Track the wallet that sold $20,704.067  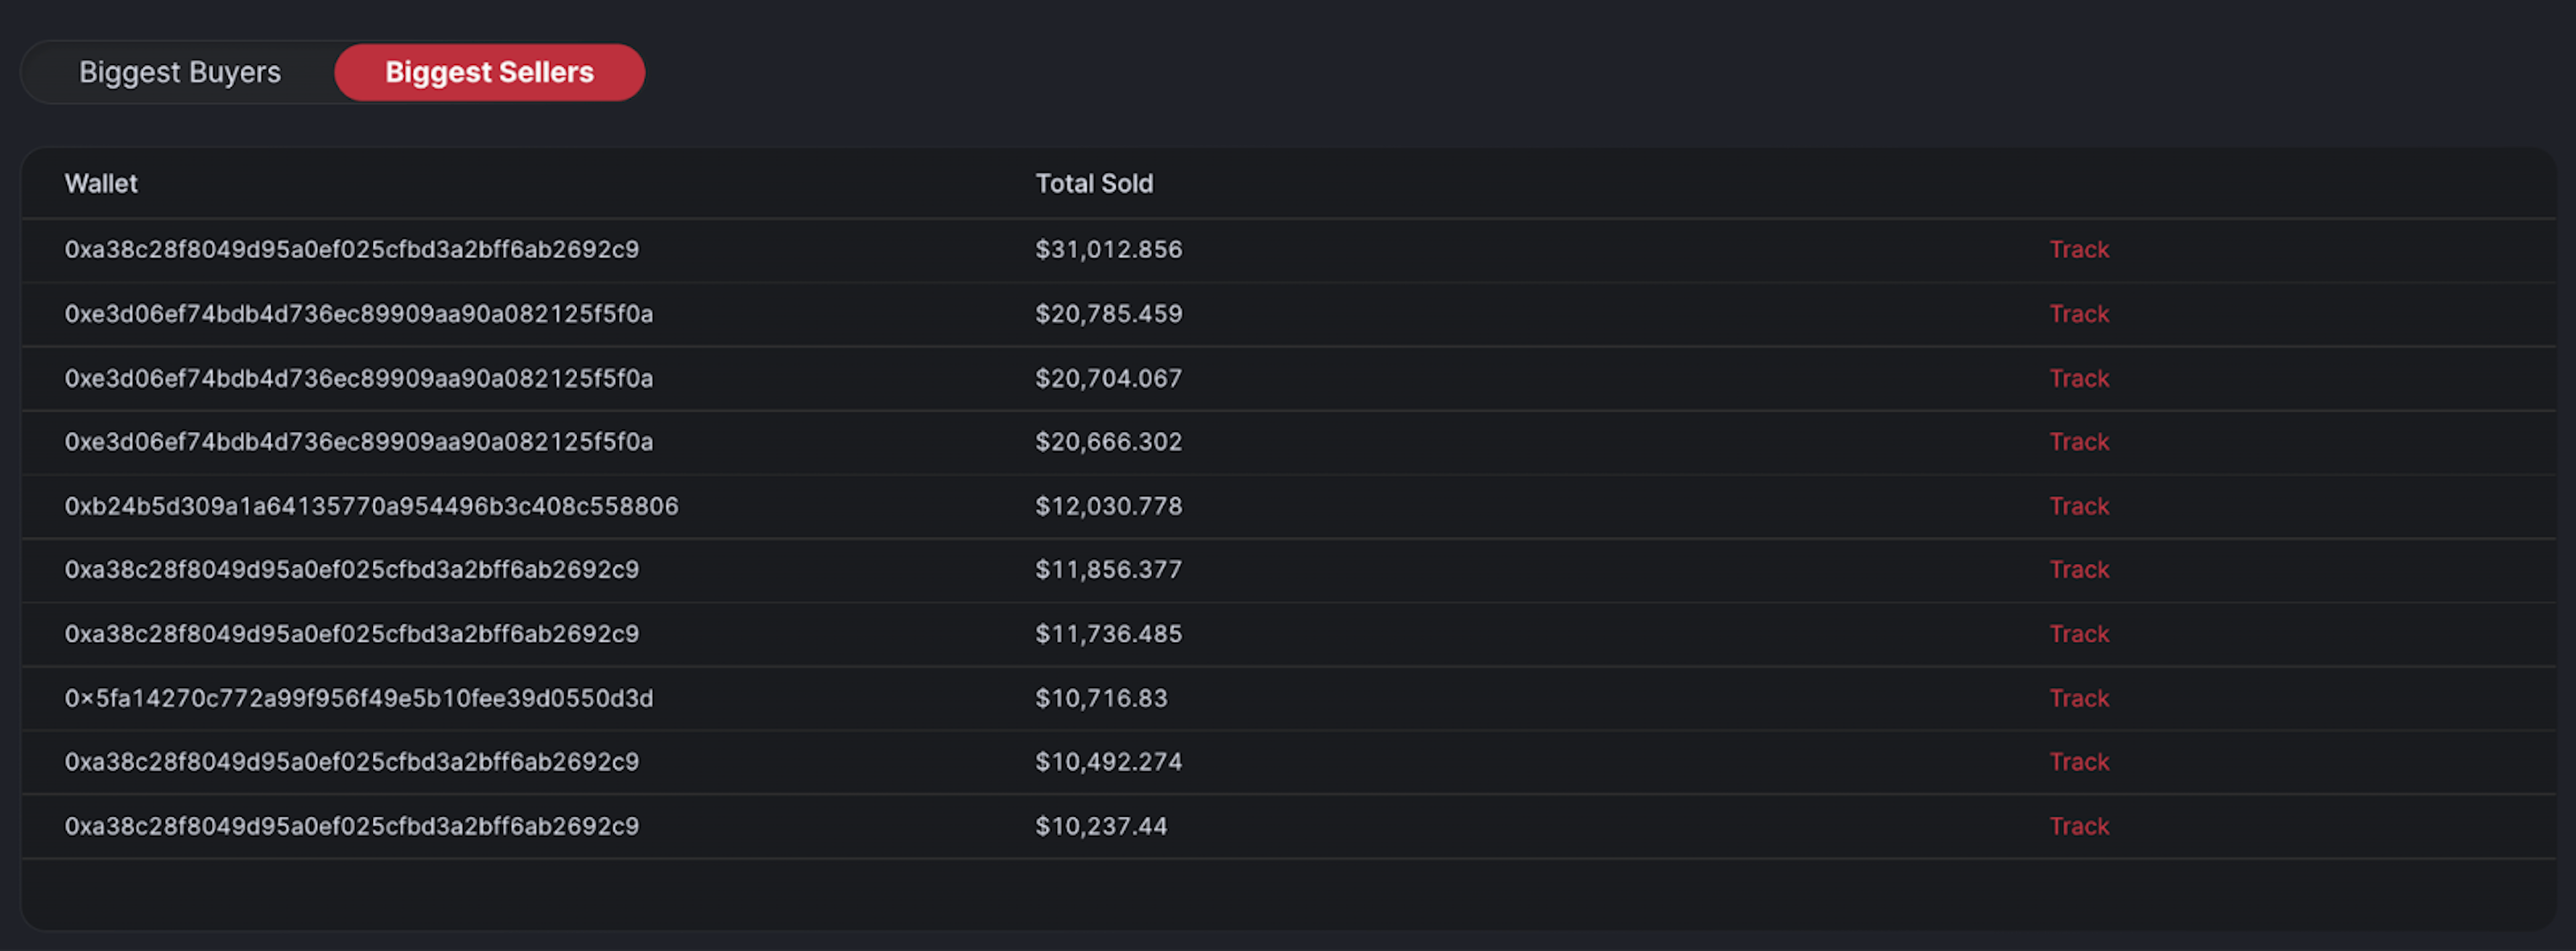2079,378
